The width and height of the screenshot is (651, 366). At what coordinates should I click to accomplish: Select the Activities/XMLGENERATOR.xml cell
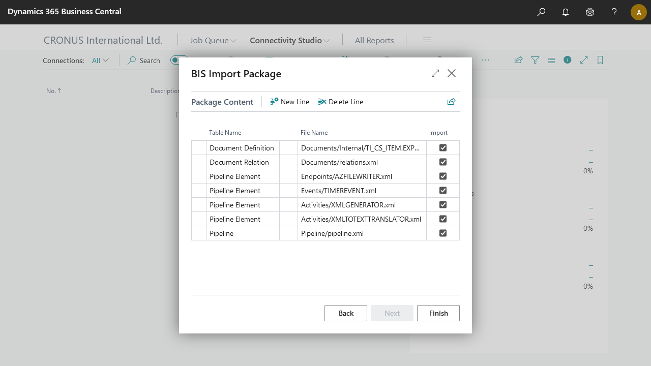[x=362, y=205]
